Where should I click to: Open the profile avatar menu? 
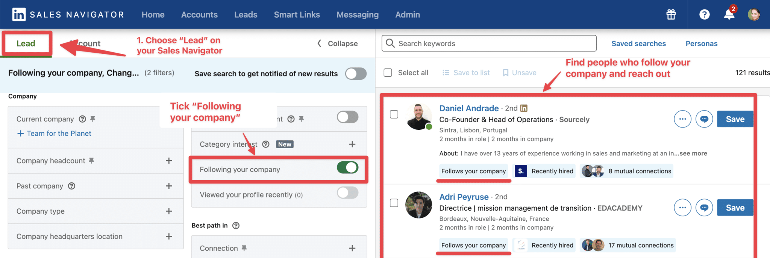click(754, 15)
